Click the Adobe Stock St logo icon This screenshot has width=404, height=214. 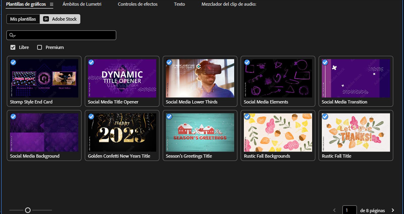tap(46, 19)
